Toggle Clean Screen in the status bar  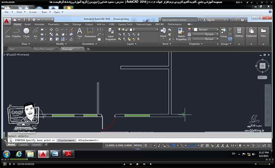coord(264,145)
